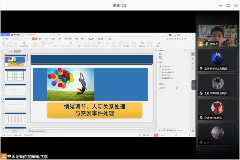Select the gradient fill radio option
The height and width of the screenshot is (160, 240).
(160, 69)
